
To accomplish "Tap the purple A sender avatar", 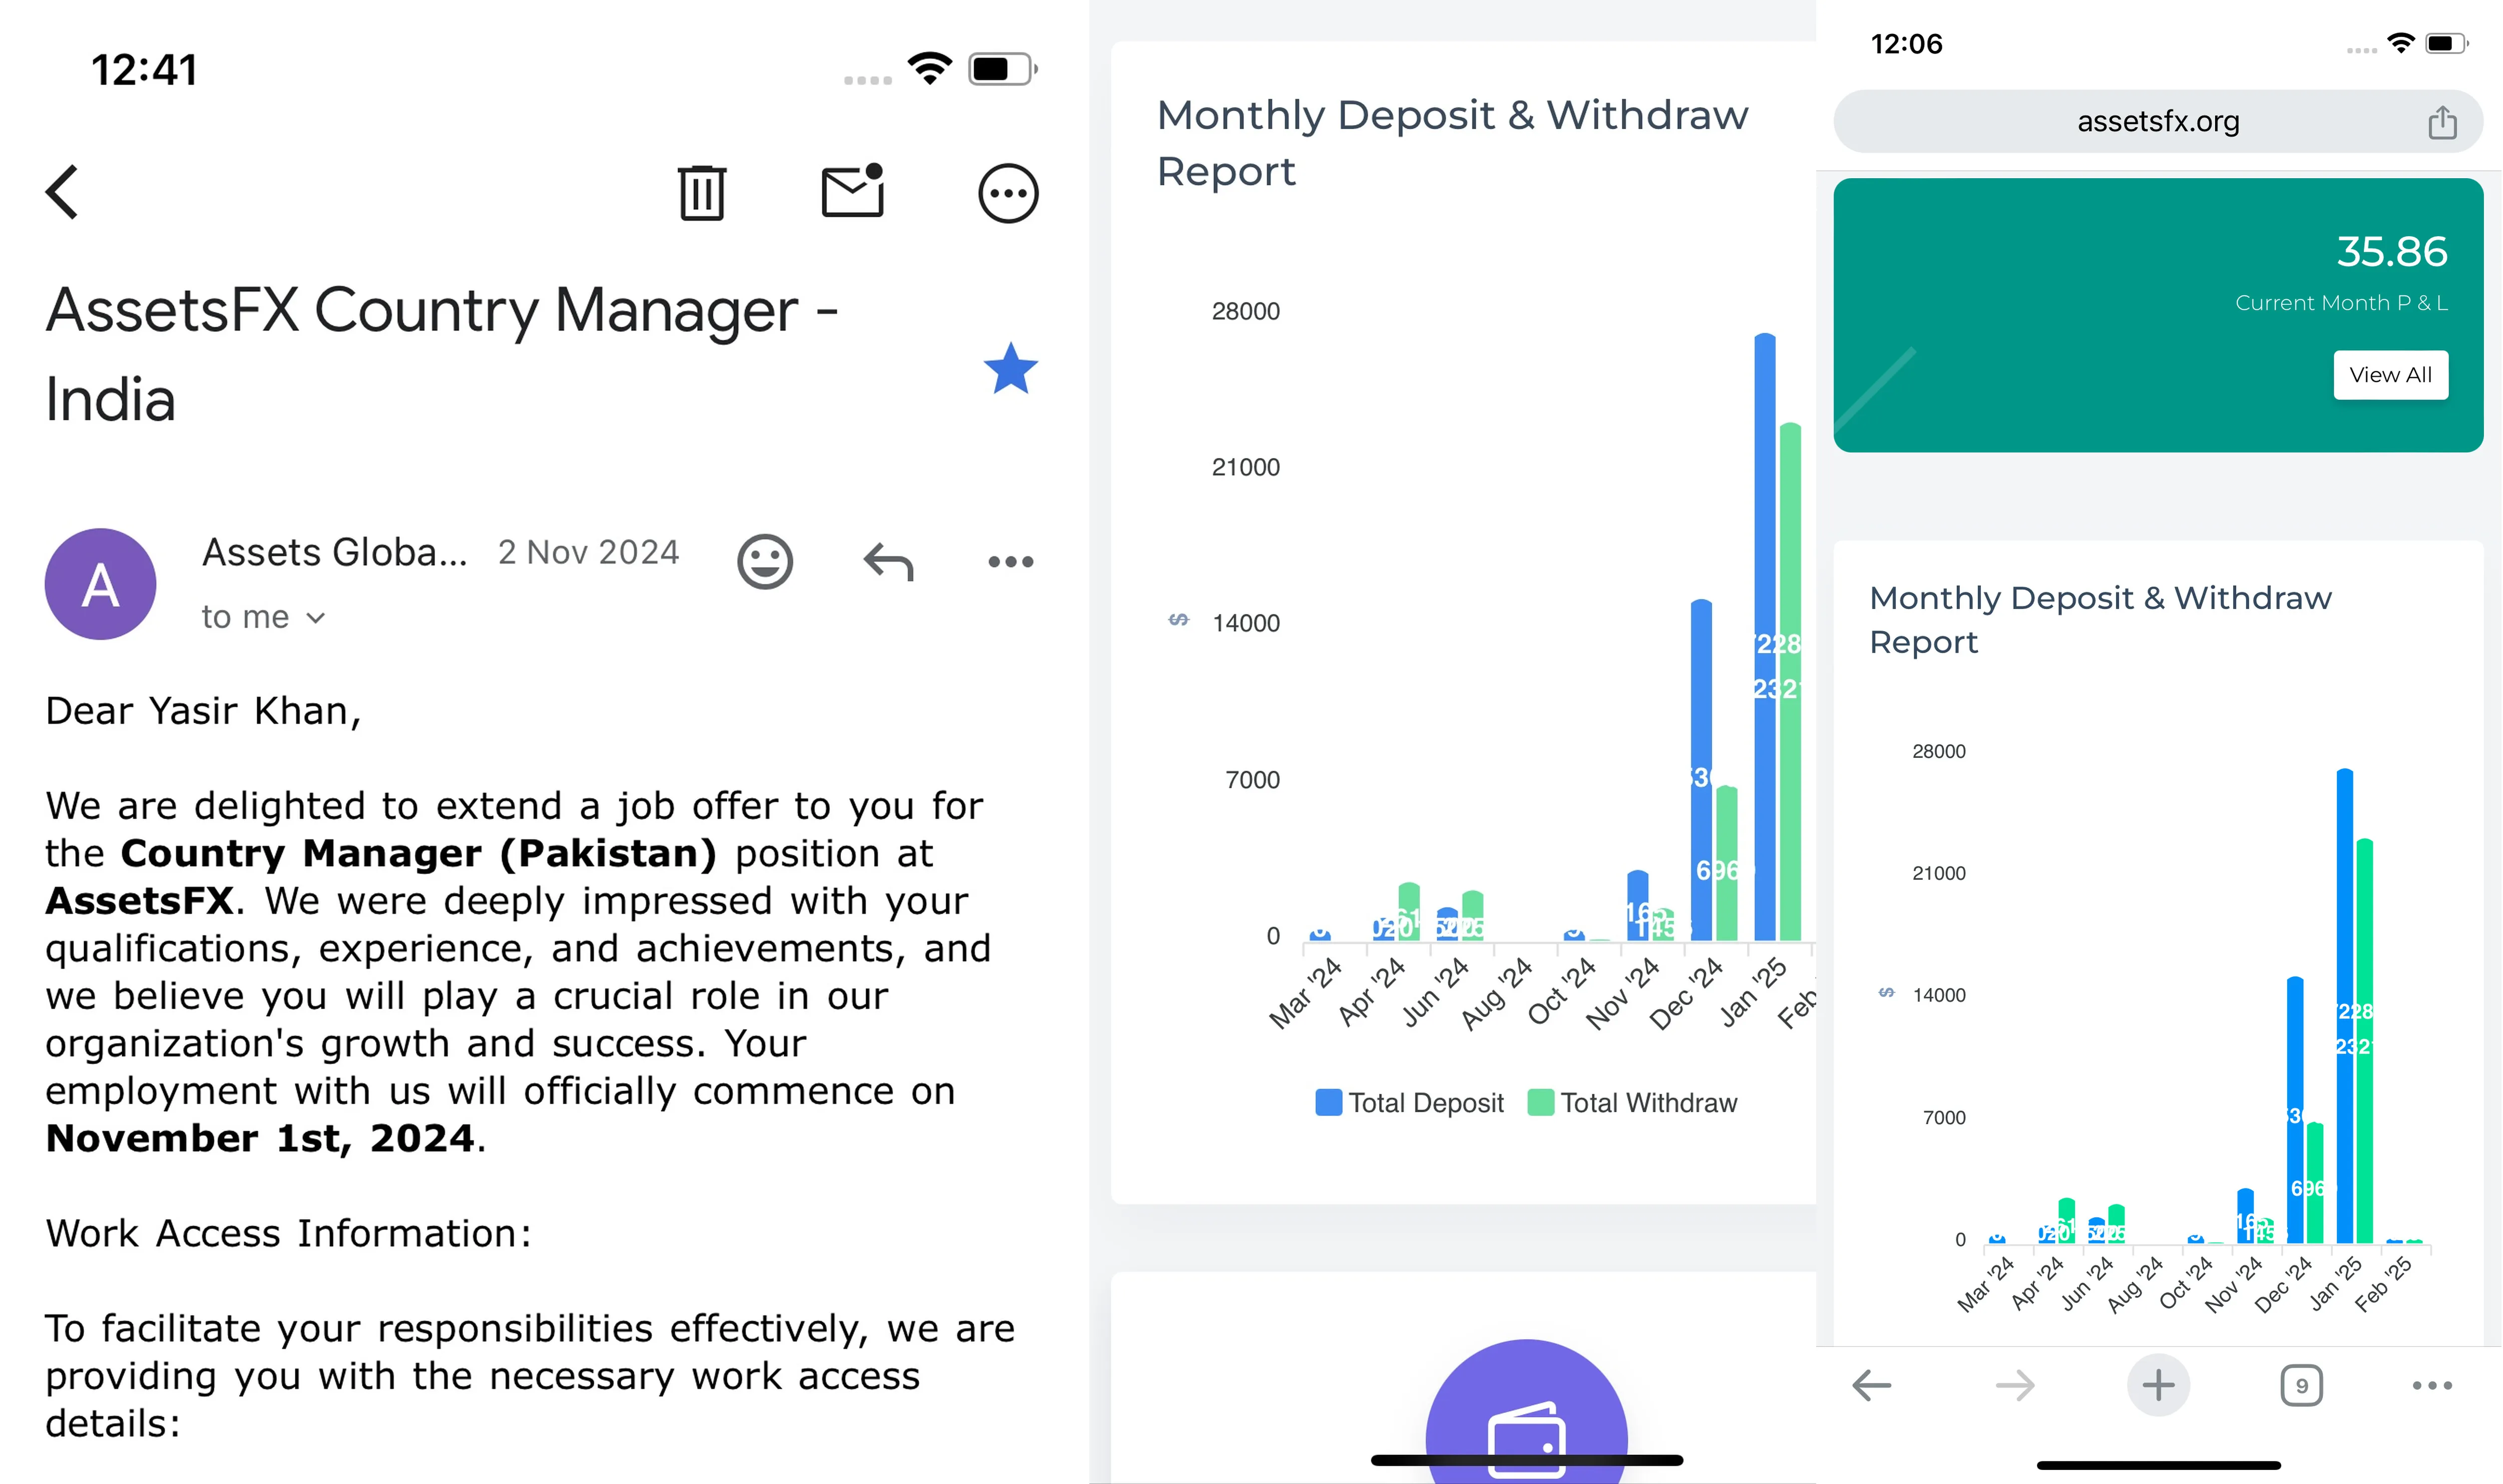I will pyautogui.click(x=100, y=584).
